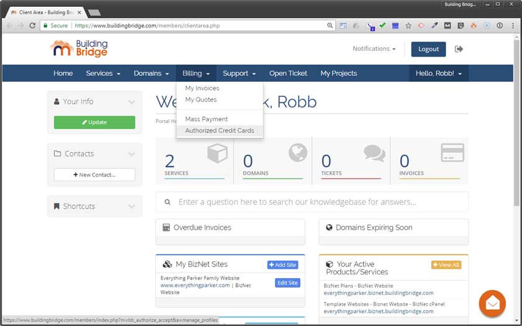Click the Client Area browser tab
Viewport: 522px width, 326px height.
(46, 12)
